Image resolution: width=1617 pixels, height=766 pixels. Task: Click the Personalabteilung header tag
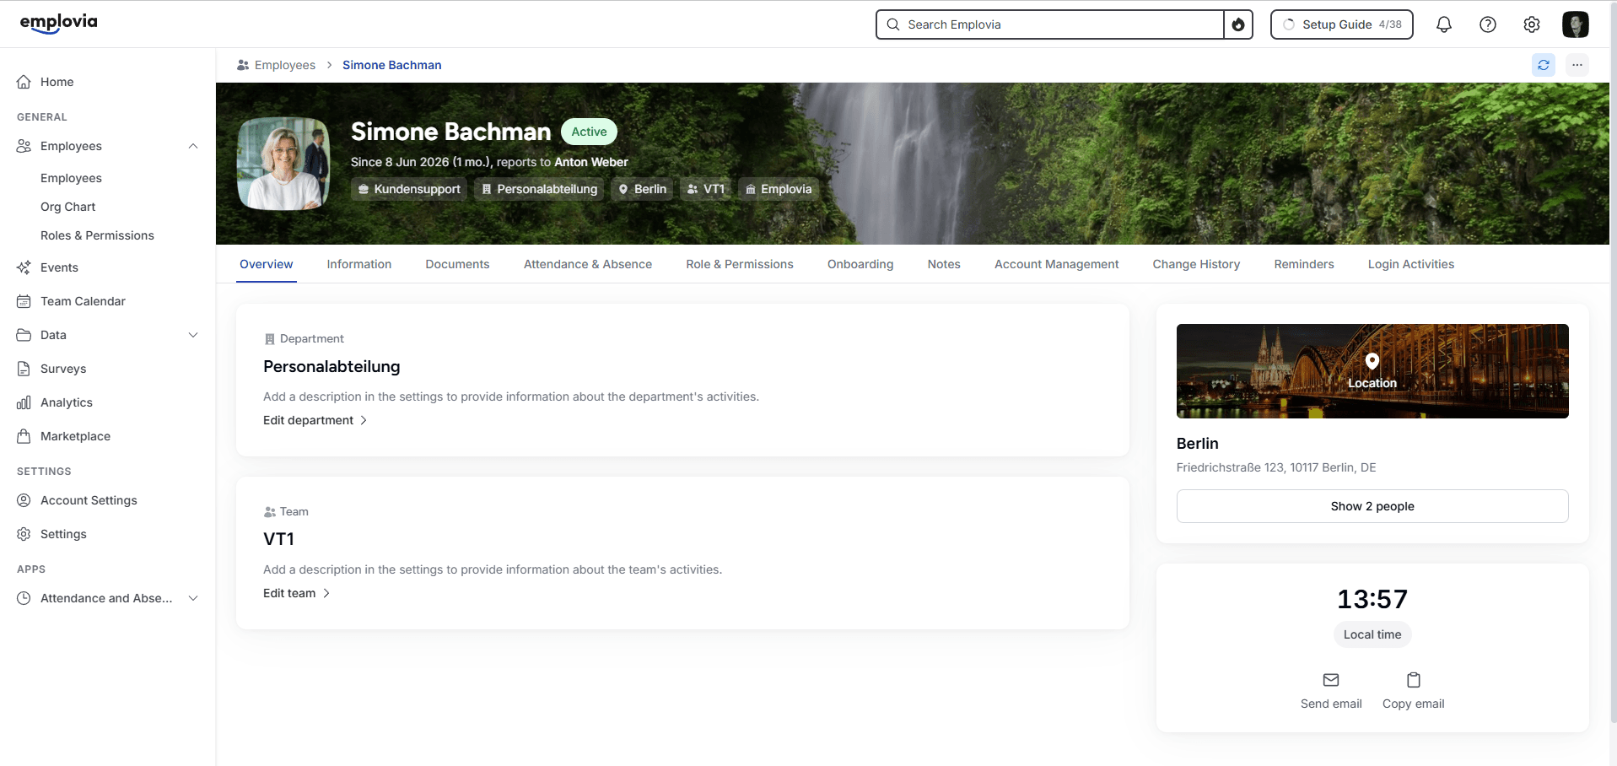pyautogui.click(x=539, y=189)
